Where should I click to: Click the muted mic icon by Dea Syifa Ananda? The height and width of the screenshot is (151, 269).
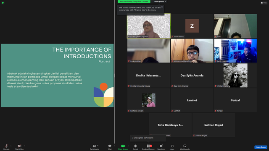[172, 86]
